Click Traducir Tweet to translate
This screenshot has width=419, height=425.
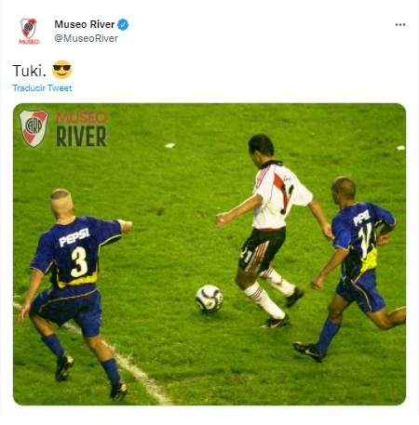tap(42, 88)
